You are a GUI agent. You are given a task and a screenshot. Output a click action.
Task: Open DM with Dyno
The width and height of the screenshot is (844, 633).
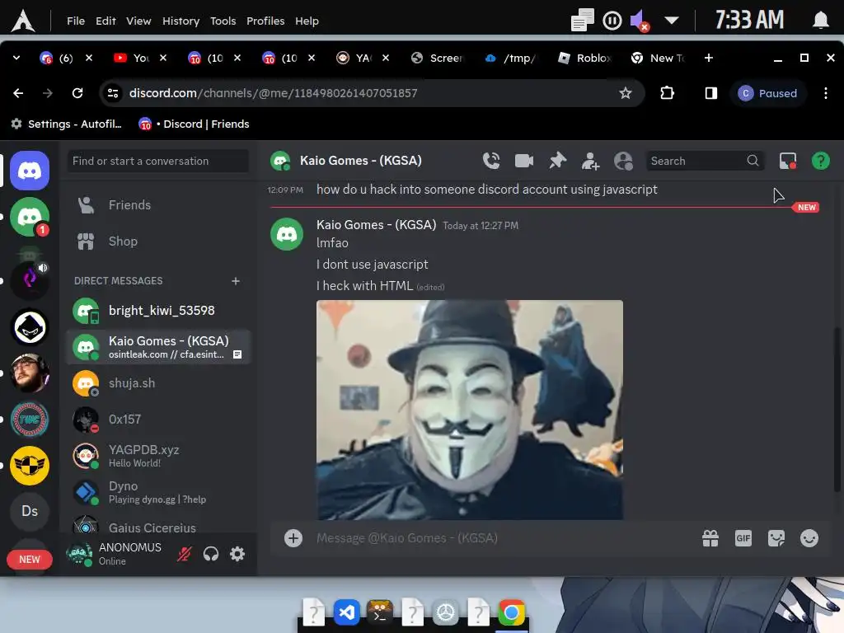158,492
